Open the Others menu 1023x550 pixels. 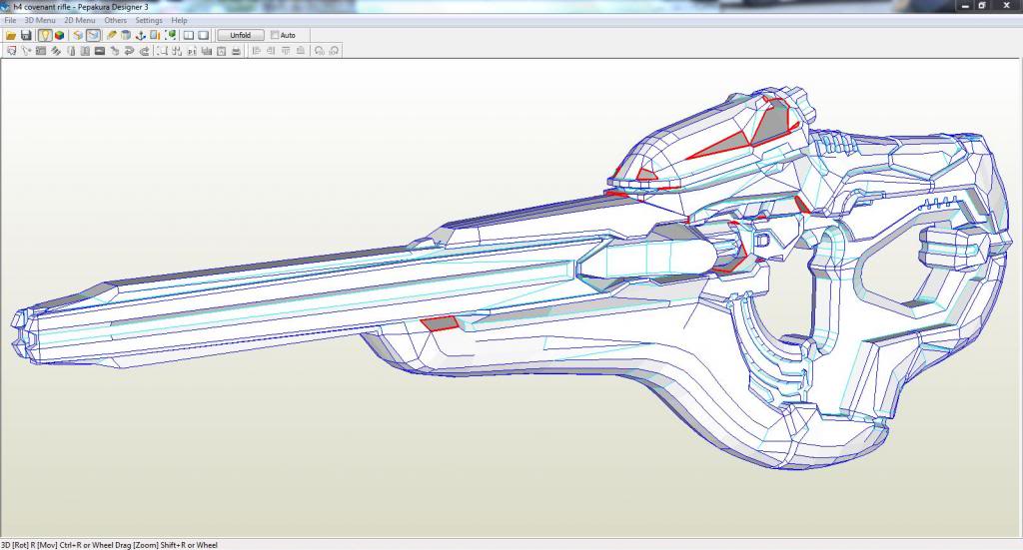coord(116,20)
